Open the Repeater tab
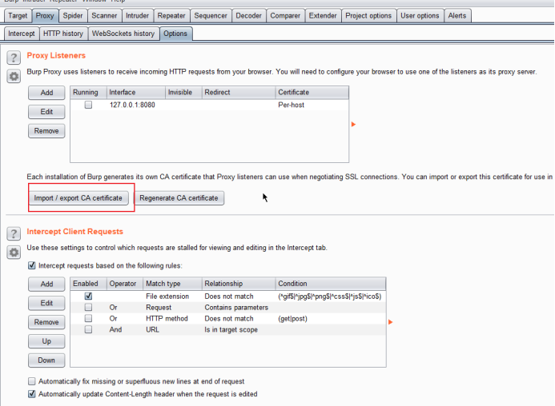 click(171, 16)
